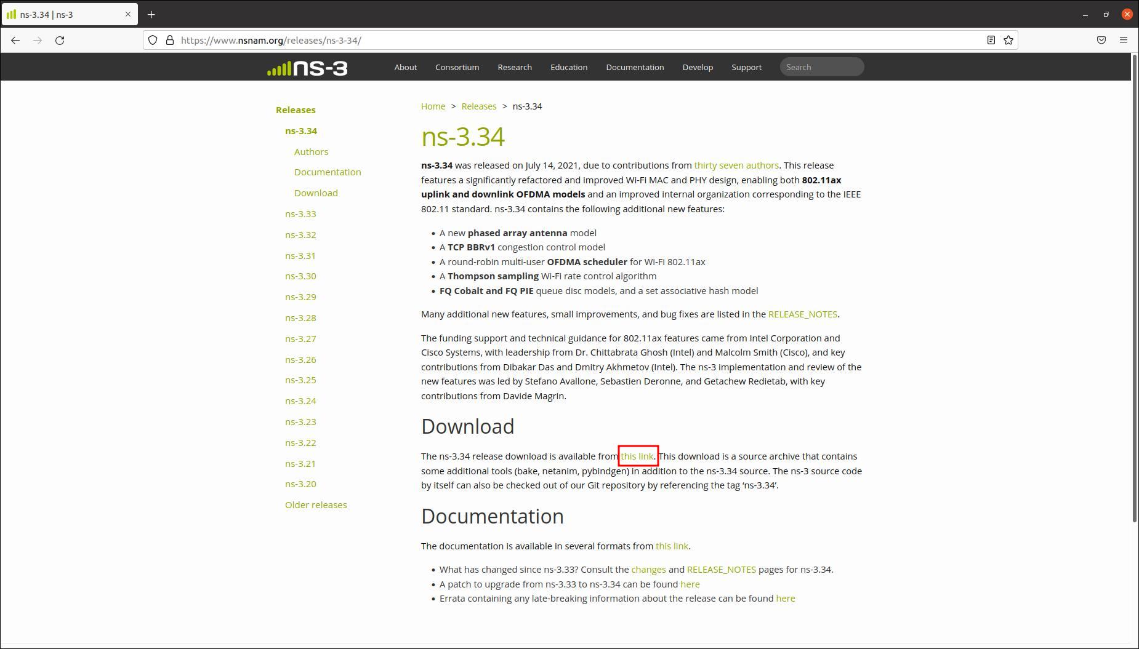Open the Develop menu
Viewport: 1139px width, 649px height.
698,67
